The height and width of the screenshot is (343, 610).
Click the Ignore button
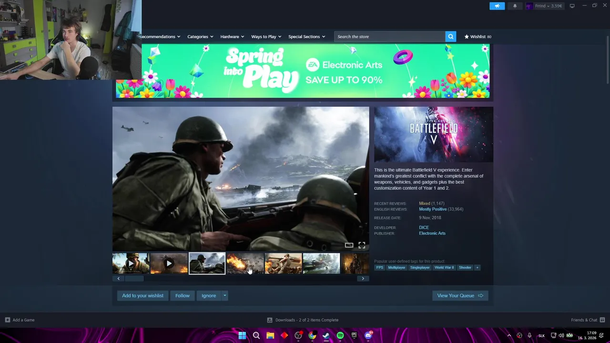point(209,296)
